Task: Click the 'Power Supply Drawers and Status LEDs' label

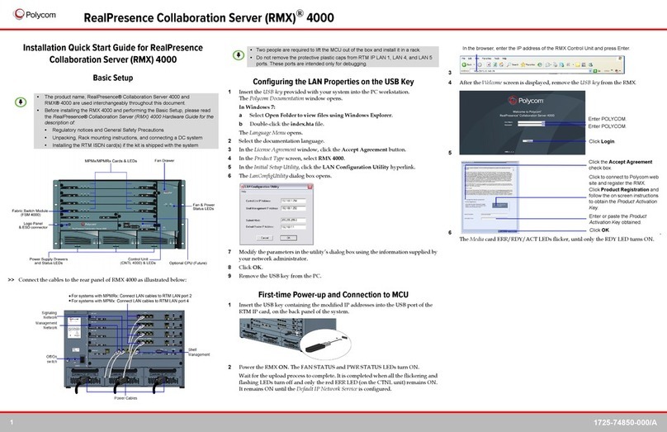Action: coord(49,261)
